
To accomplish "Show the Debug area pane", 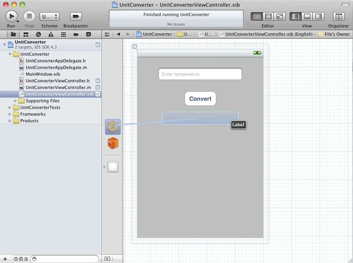I will [307, 16].
